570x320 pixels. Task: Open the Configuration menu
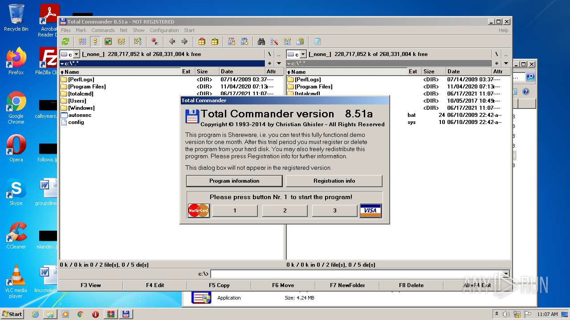[x=164, y=30]
